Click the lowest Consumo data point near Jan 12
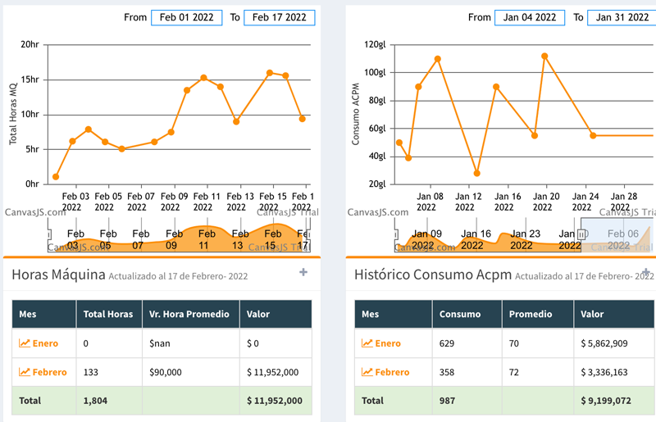 476,174
